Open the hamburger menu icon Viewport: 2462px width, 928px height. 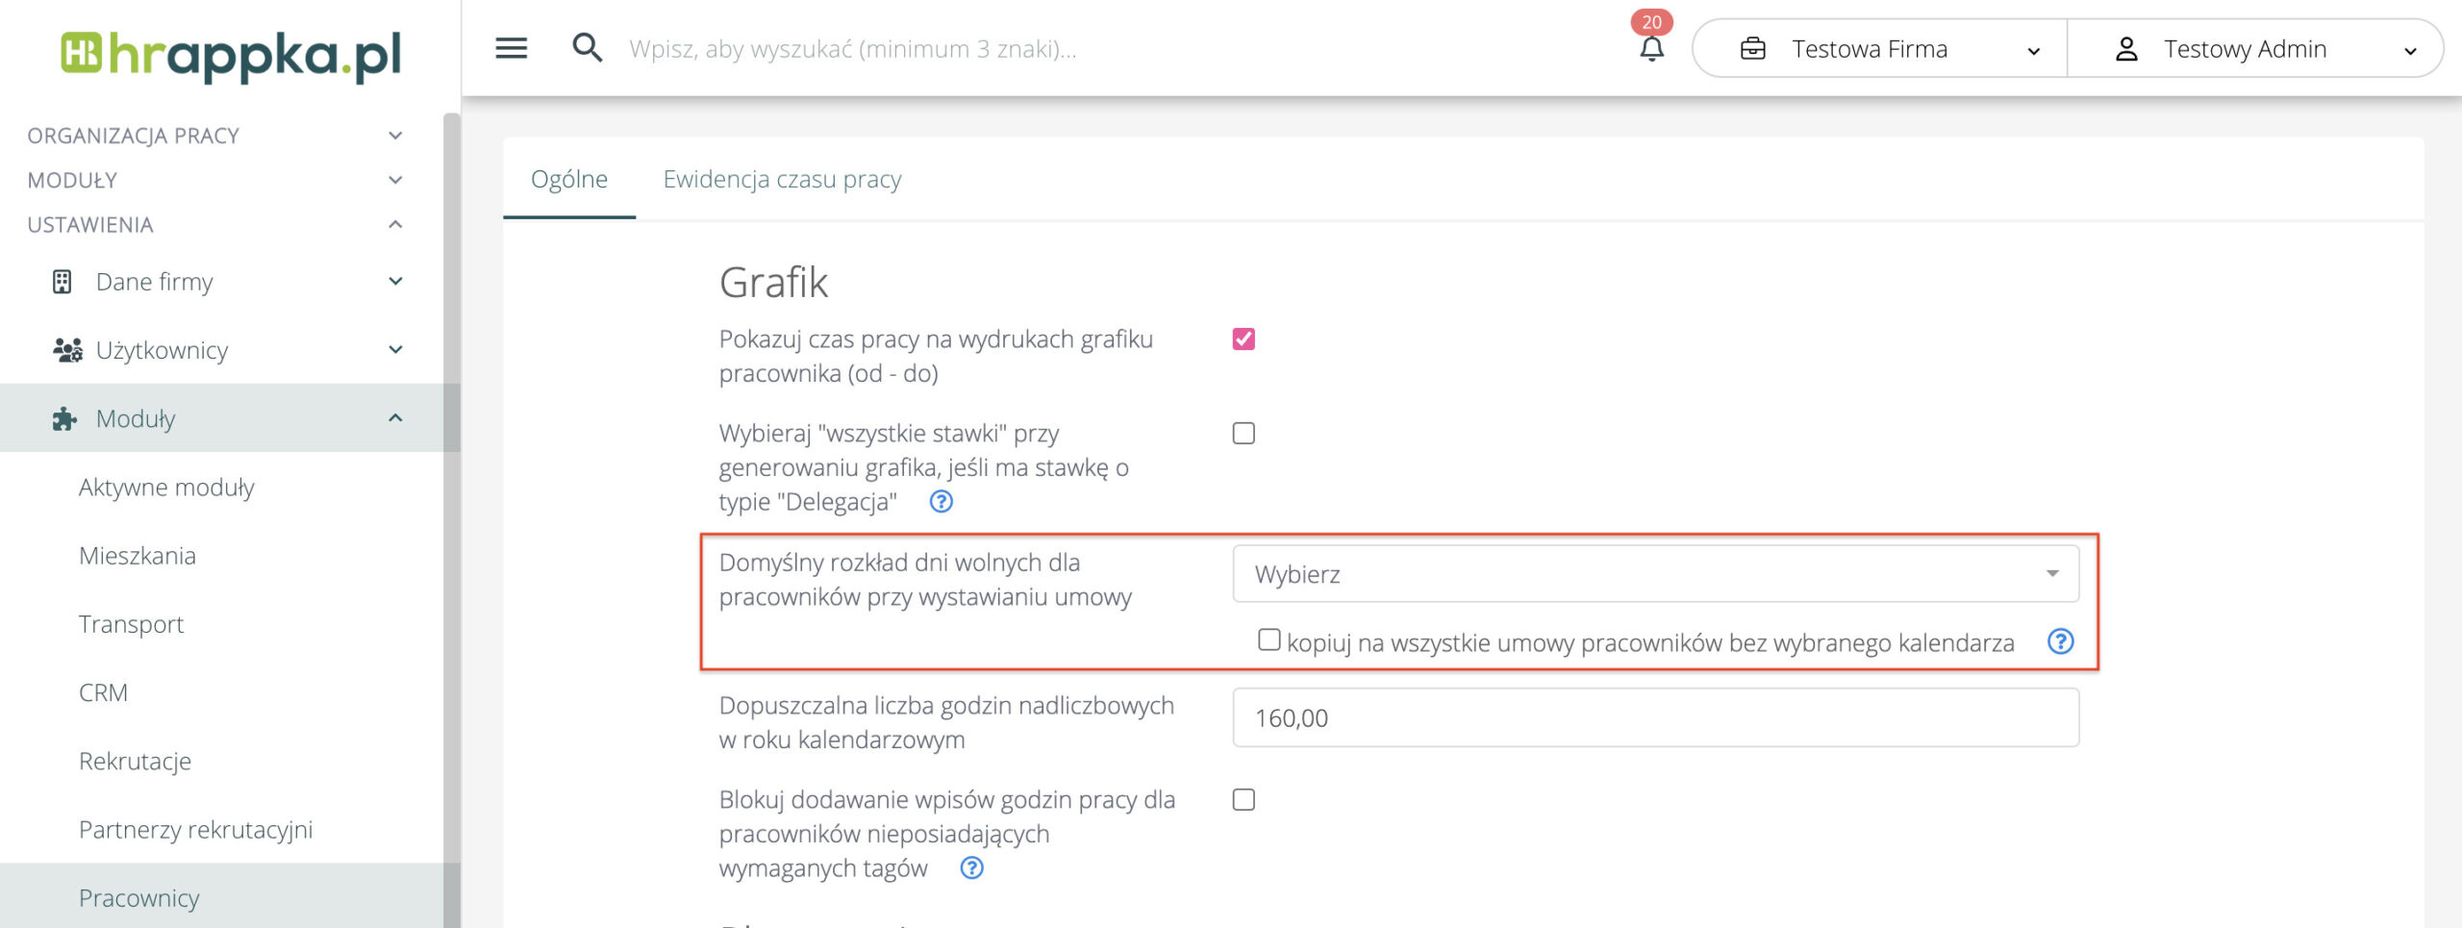point(511,48)
